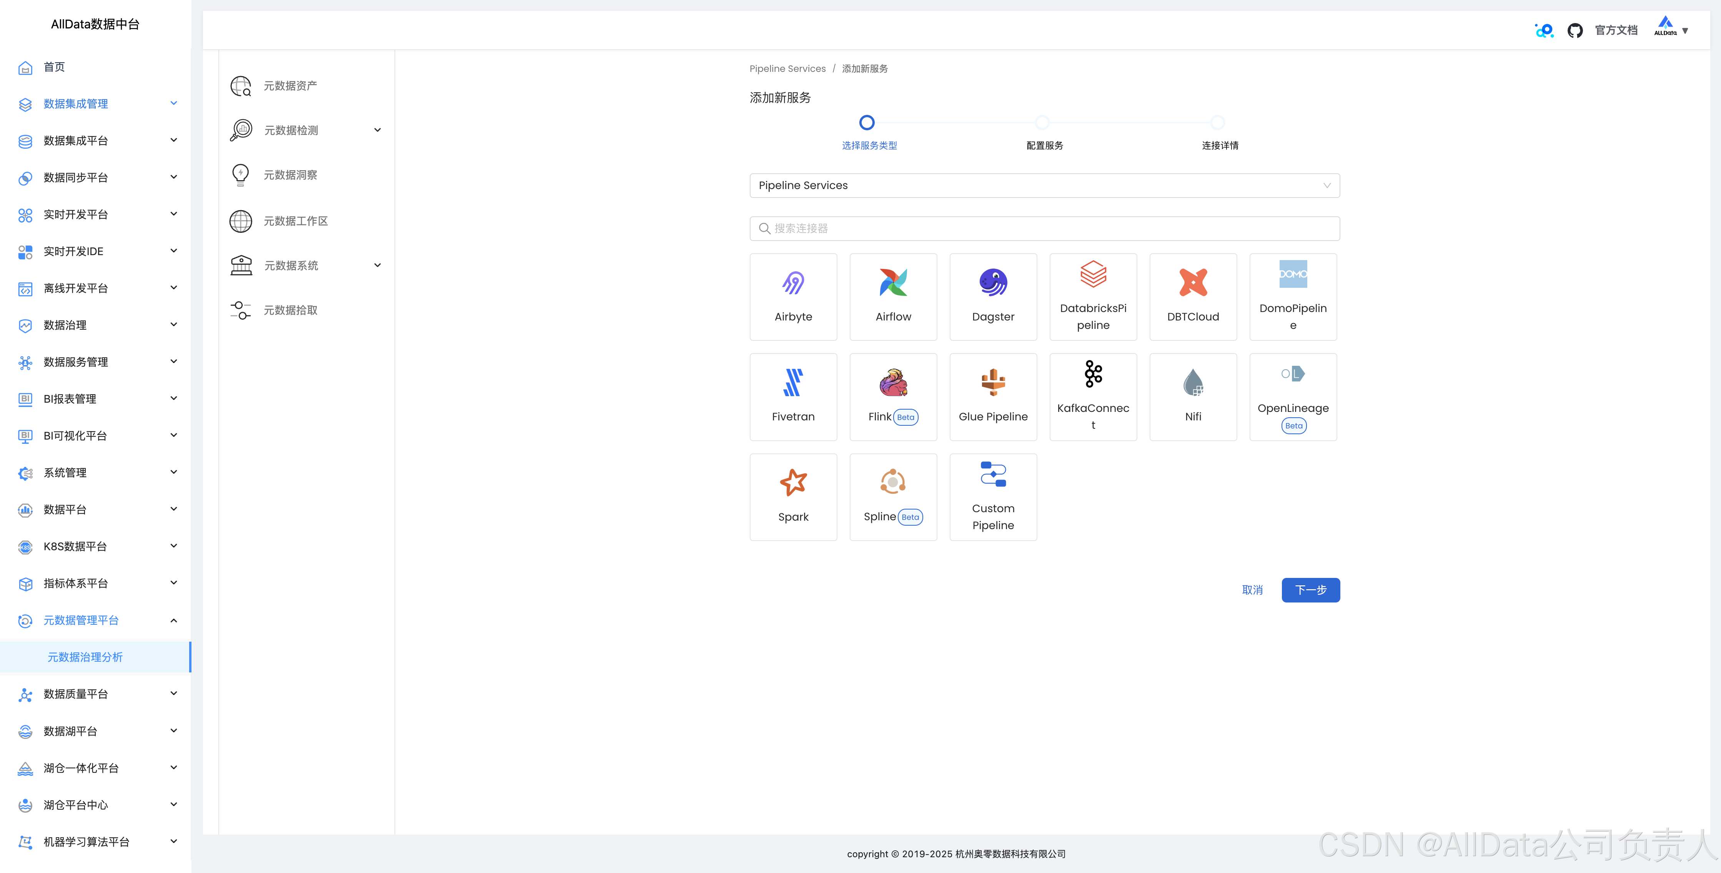The height and width of the screenshot is (873, 1721).
Task: Choose the Glue Pipeline card
Action: point(993,397)
